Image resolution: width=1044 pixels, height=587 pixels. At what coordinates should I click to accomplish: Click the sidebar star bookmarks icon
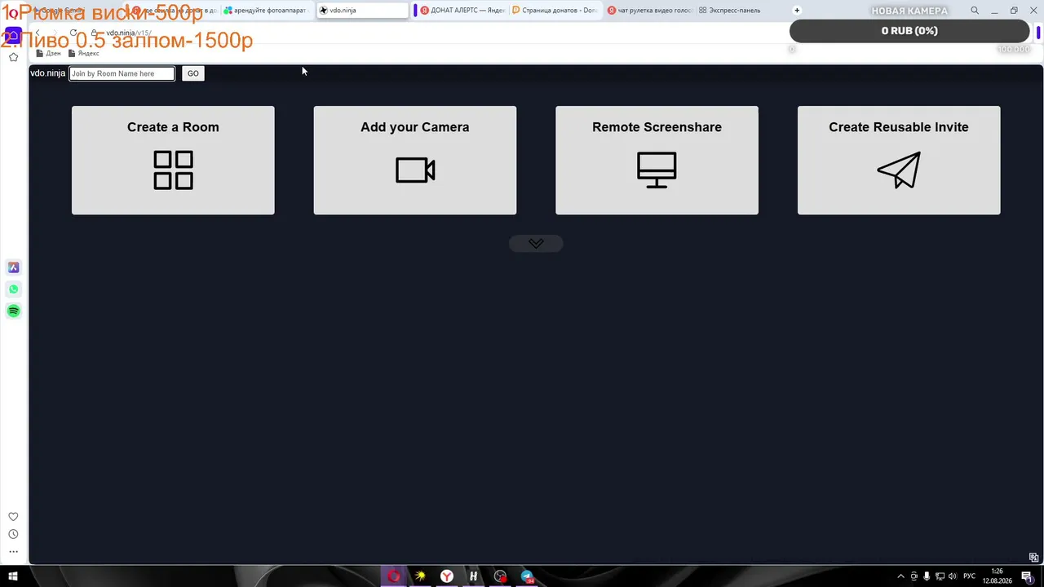[13, 57]
